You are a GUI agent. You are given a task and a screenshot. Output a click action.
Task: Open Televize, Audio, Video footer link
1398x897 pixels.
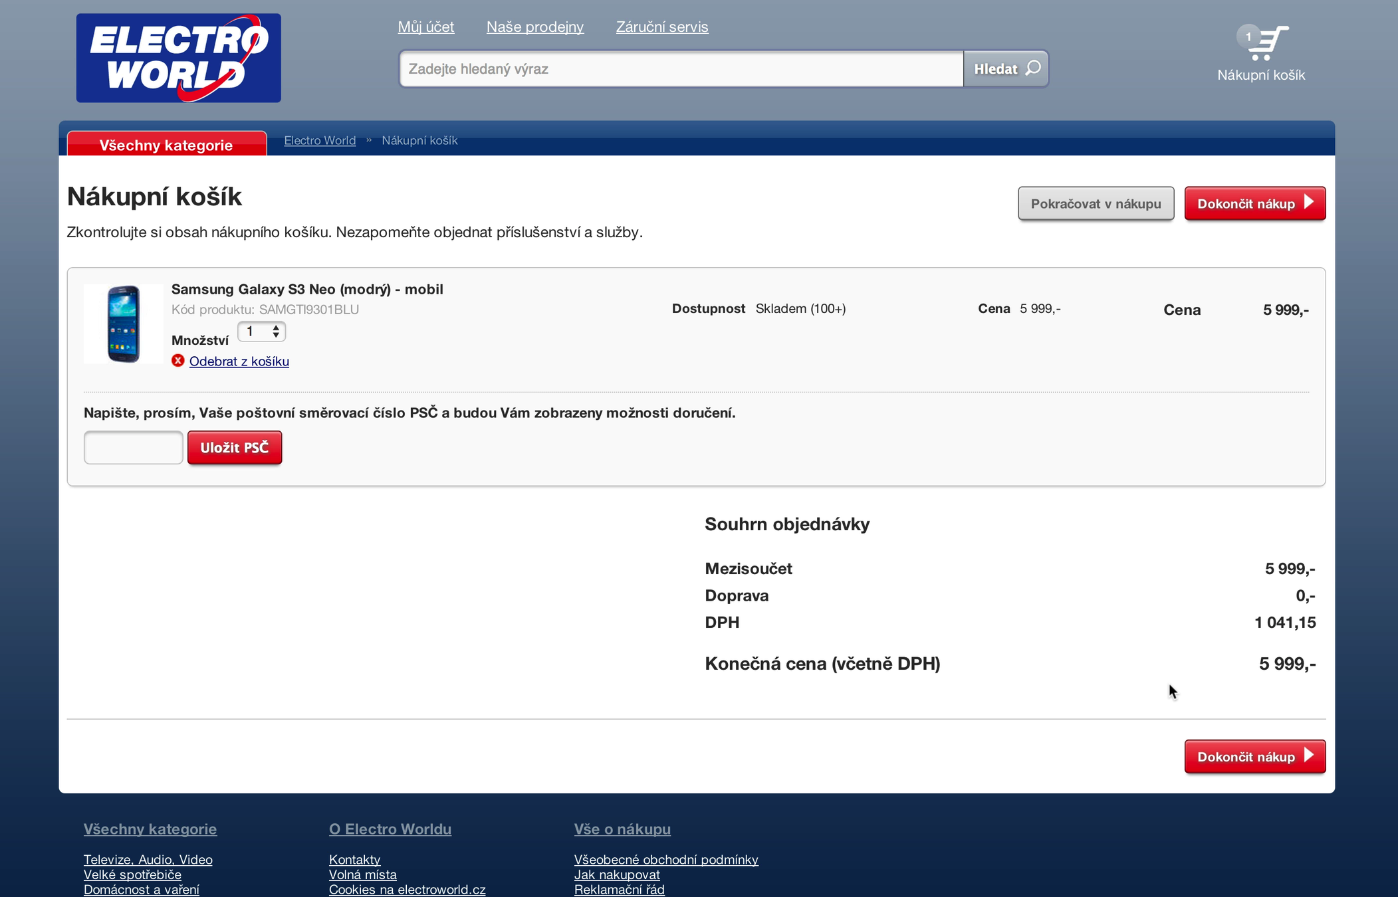(x=148, y=860)
